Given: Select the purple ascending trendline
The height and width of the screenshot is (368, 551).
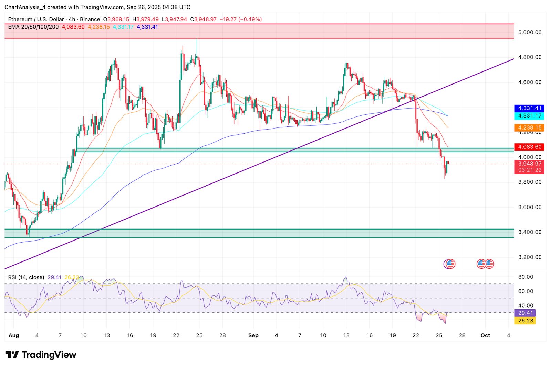Looking at the screenshot, I should tap(241, 171).
